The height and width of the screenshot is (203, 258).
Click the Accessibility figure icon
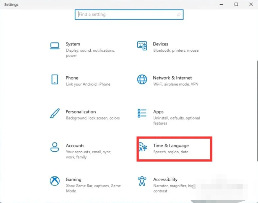pos(142,181)
